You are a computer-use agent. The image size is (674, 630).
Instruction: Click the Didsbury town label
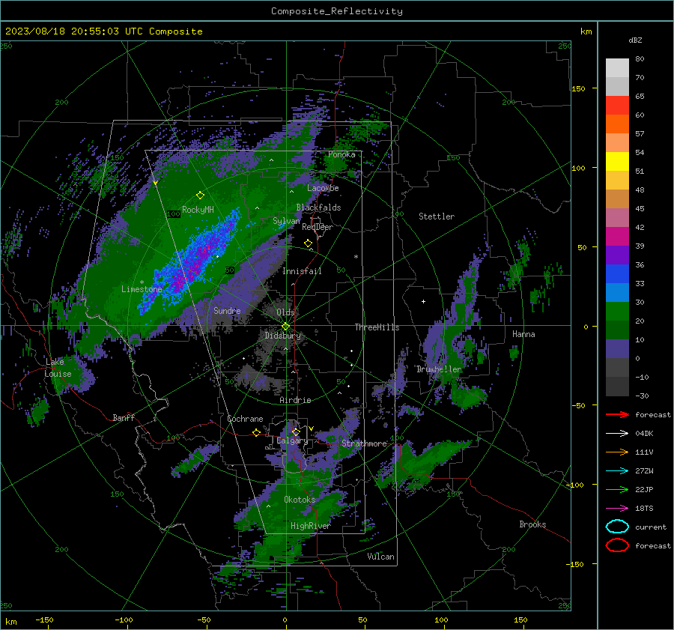point(282,336)
